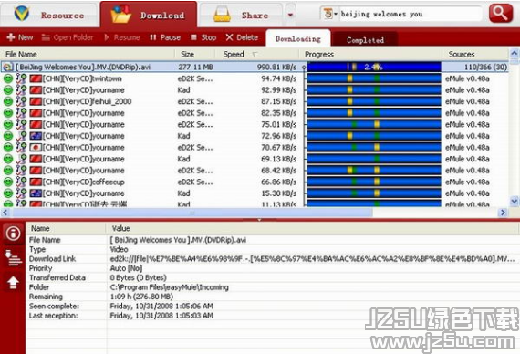
Task: Click the horizontal scrollbar right arrow
Action: (x=503, y=213)
